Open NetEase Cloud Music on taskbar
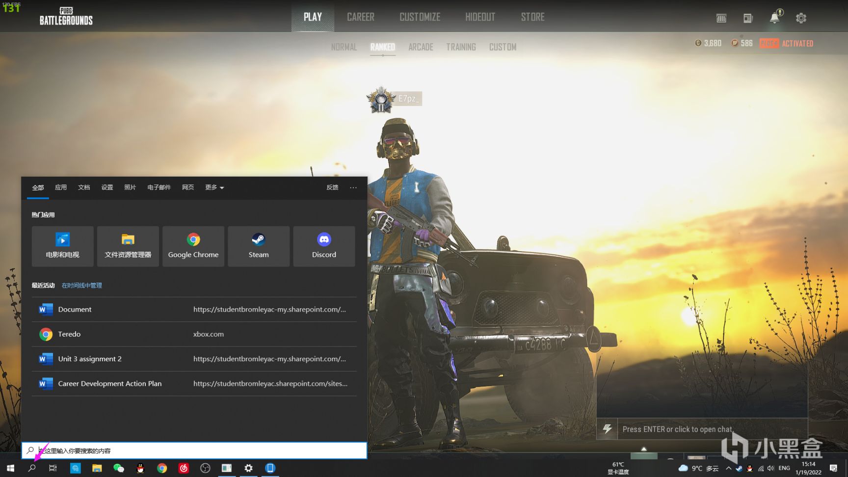Viewport: 848px width, 477px height. point(184,468)
